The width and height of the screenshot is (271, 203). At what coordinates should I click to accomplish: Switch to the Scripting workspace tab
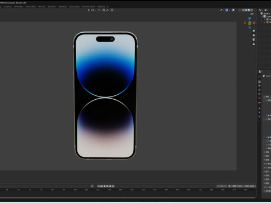click(x=101, y=7)
